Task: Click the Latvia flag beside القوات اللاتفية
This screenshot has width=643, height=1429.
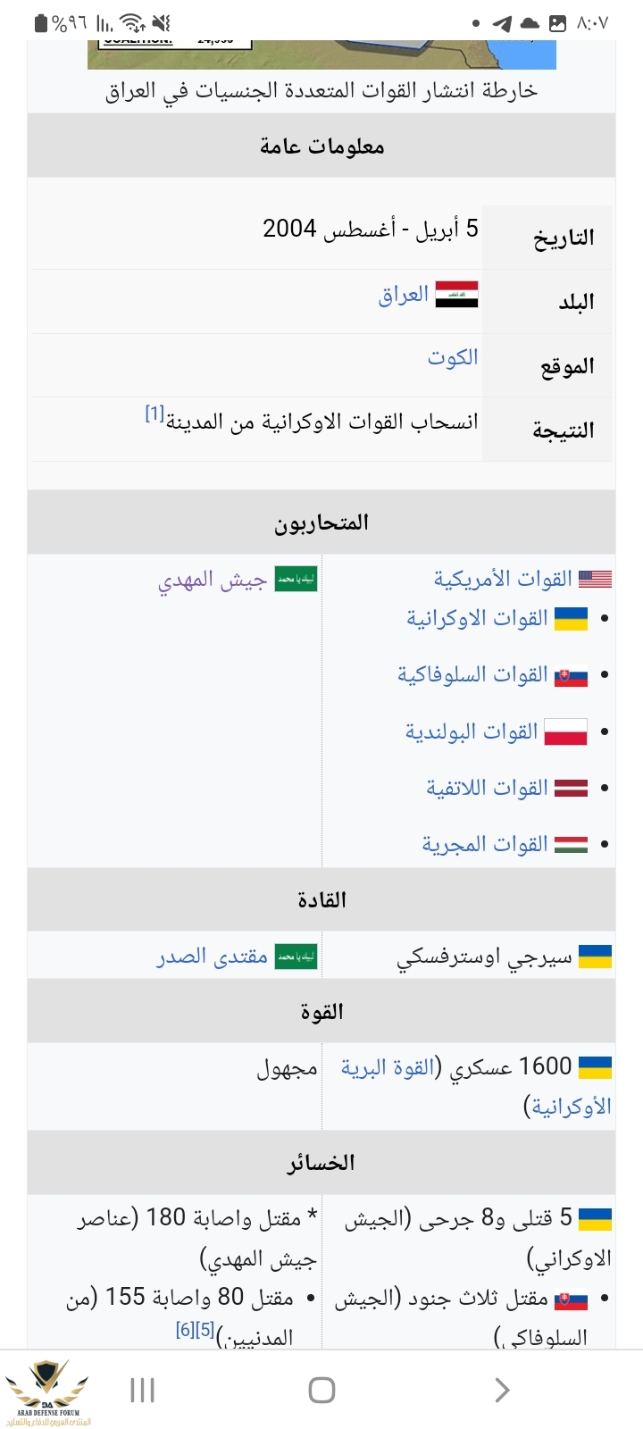Action: click(x=571, y=789)
